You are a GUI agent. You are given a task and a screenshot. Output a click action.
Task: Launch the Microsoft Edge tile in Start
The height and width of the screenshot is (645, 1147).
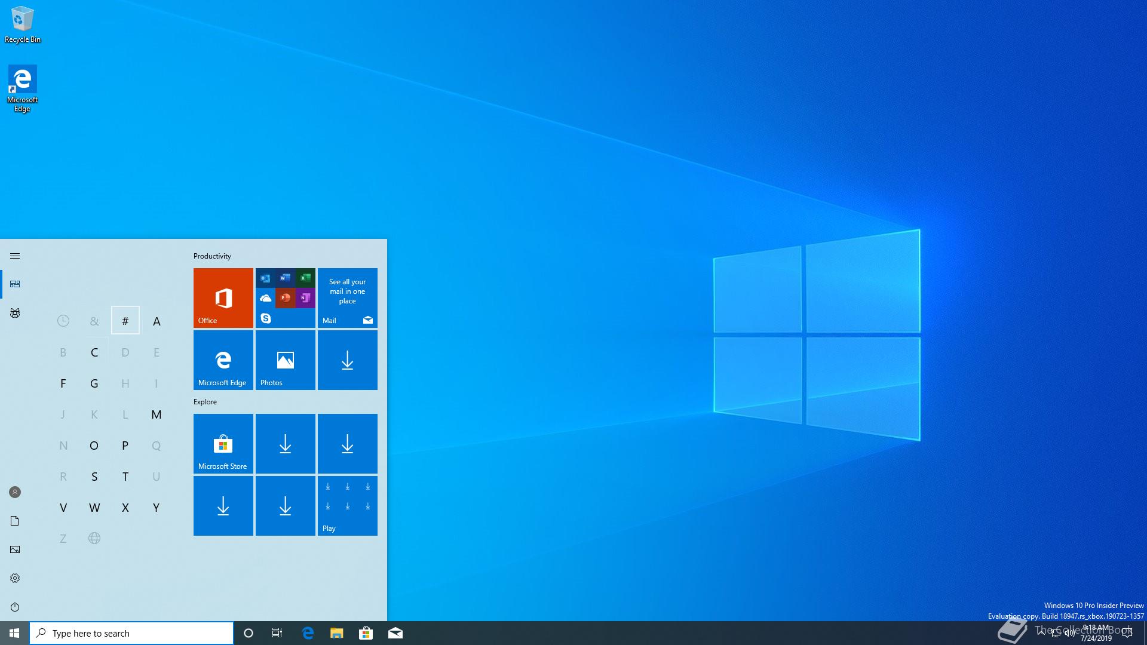tap(223, 360)
